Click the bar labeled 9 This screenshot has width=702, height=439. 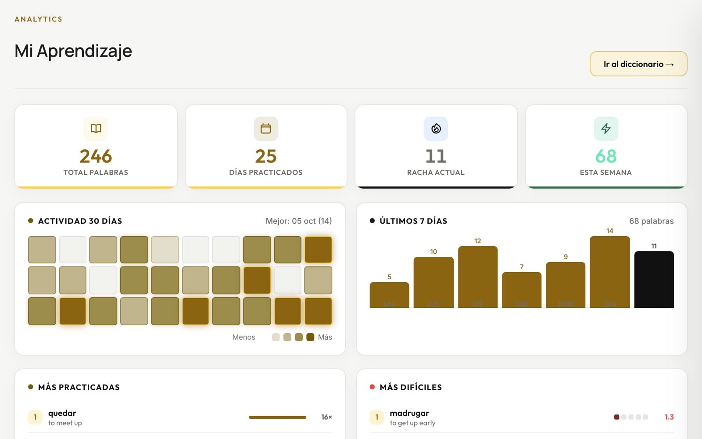click(x=566, y=285)
